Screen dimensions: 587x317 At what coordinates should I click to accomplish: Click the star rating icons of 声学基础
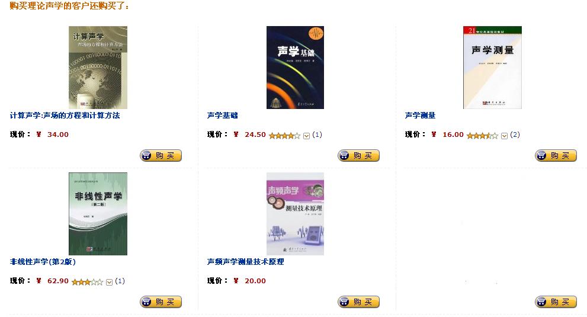(x=284, y=136)
